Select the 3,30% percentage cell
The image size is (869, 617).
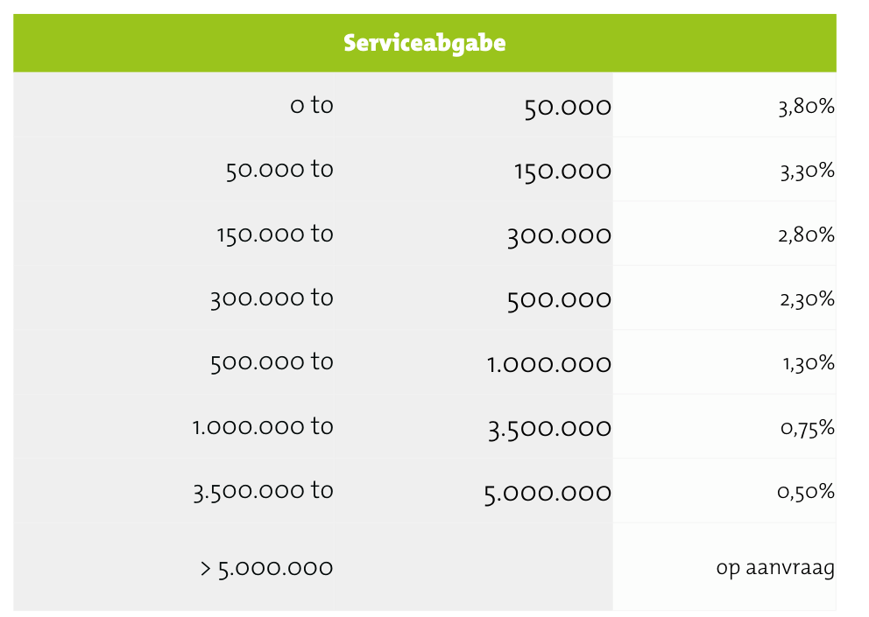coord(806,171)
